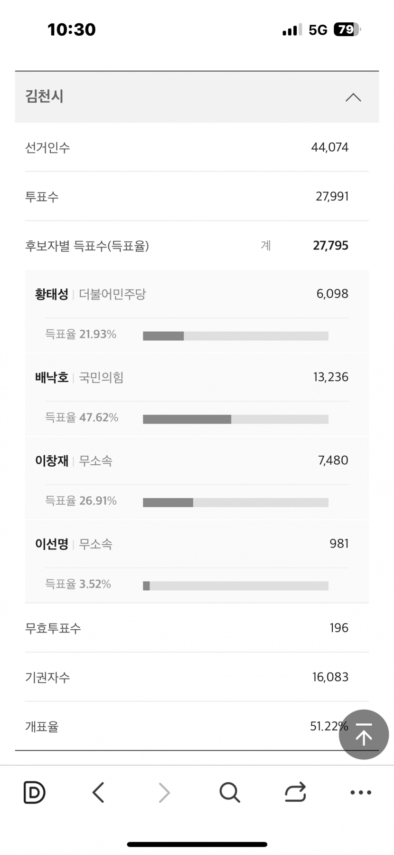Go back with the left arrow

[x=98, y=792]
